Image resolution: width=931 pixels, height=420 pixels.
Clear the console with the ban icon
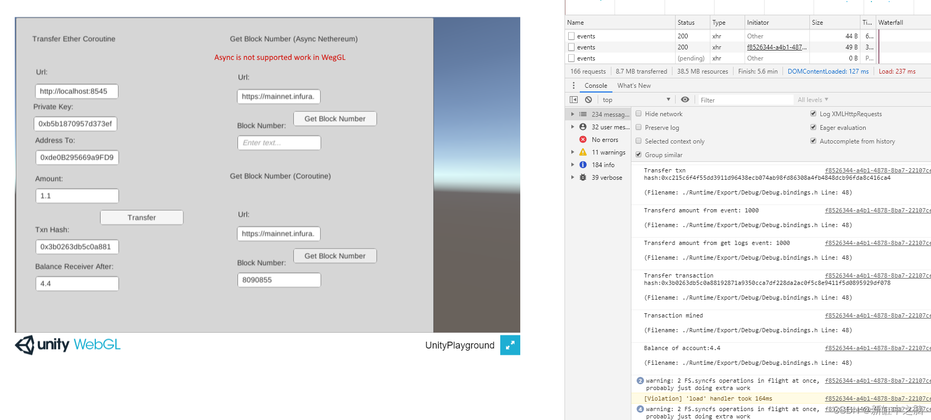(x=588, y=99)
